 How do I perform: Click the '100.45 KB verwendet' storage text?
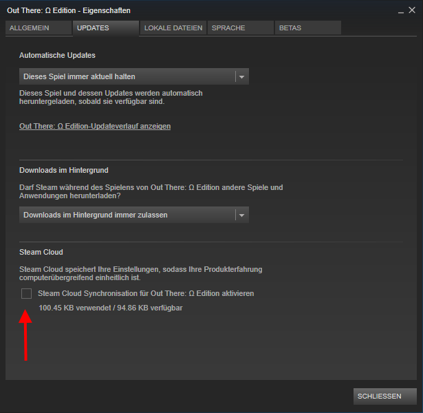(x=75, y=308)
